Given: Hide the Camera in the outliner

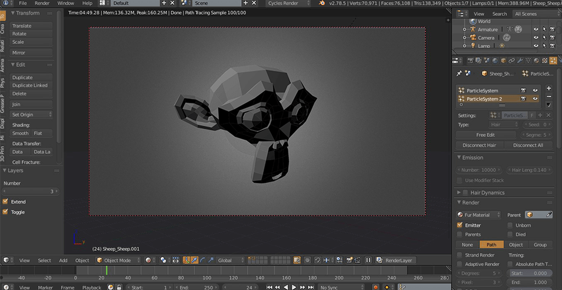Looking at the screenshot, I should tap(536, 38).
